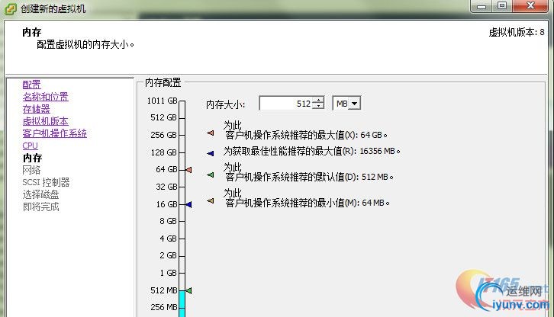Go to the 客户机操作系统 step link
The height and width of the screenshot is (317, 554).
[x=54, y=133]
